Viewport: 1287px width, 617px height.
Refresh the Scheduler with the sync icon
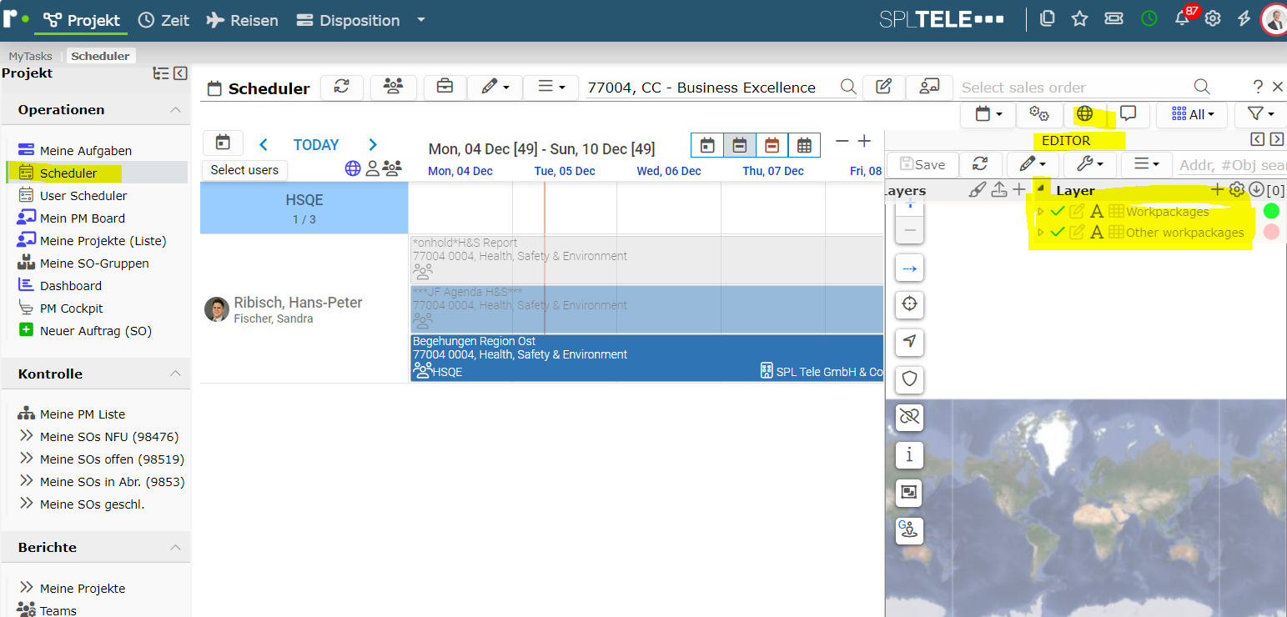(x=341, y=87)
